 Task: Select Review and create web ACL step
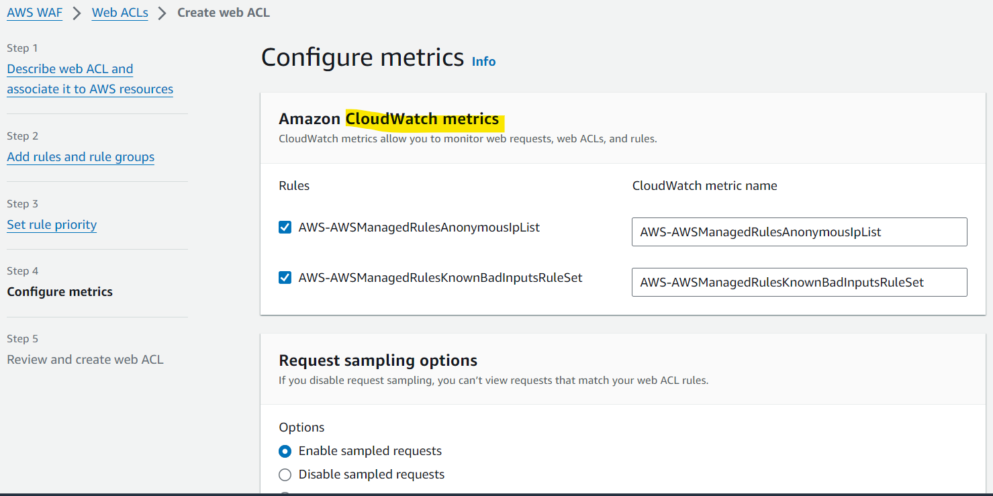click(85, 360)
